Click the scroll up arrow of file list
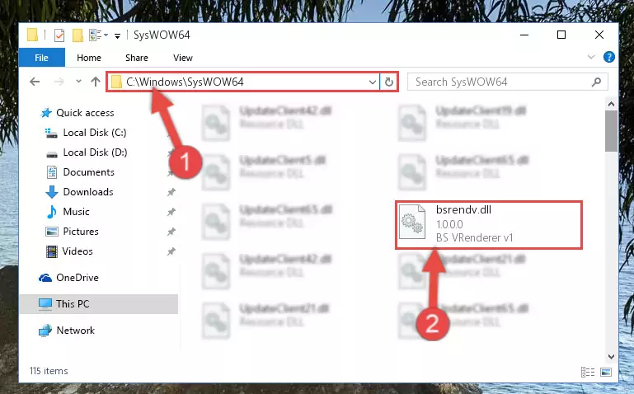Viewport: 634px width, 394px height. 612,104
